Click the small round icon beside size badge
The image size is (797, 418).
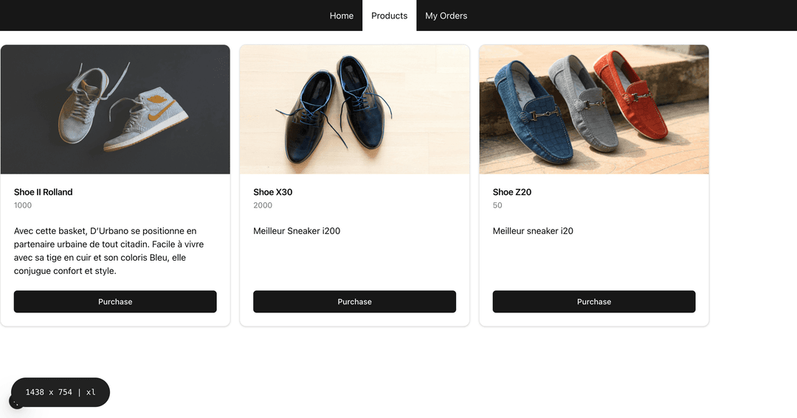pos(15,402)
